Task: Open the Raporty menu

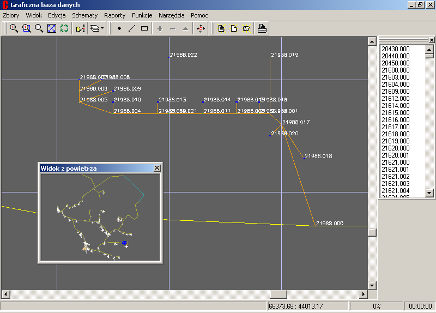Action: pos(114,15)
